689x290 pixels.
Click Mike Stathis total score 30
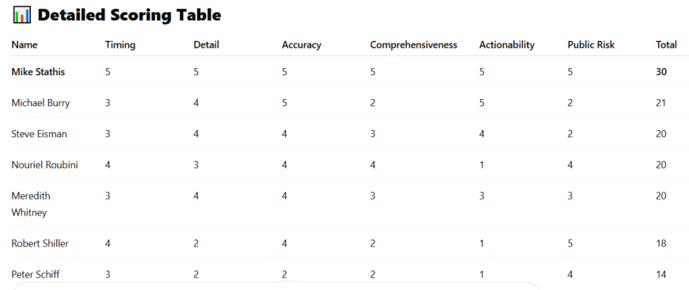pyautogui.click(x=661, y=72)
